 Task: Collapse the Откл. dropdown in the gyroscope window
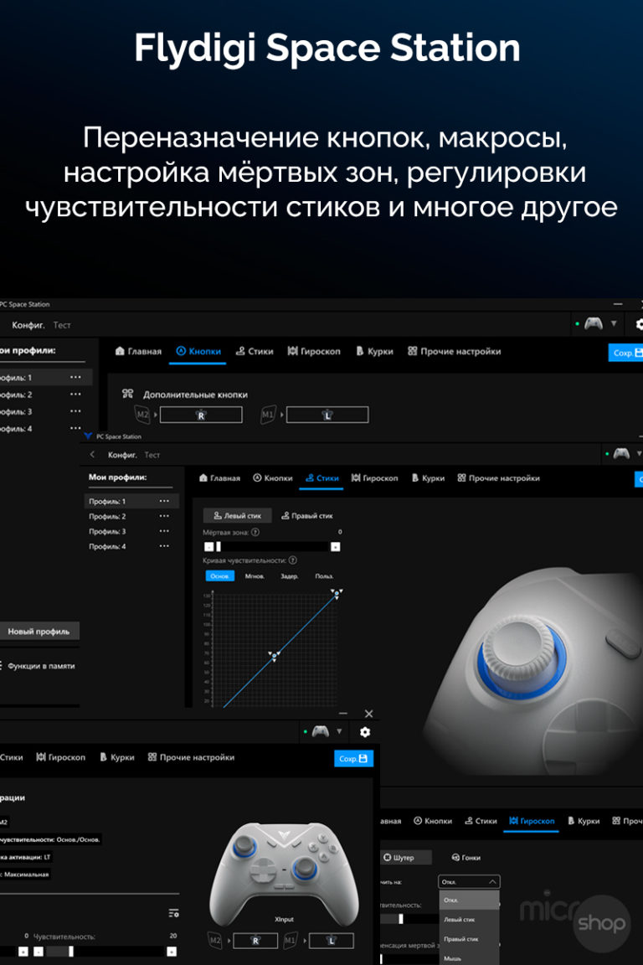pyautogui.click(x=469, y=882)
